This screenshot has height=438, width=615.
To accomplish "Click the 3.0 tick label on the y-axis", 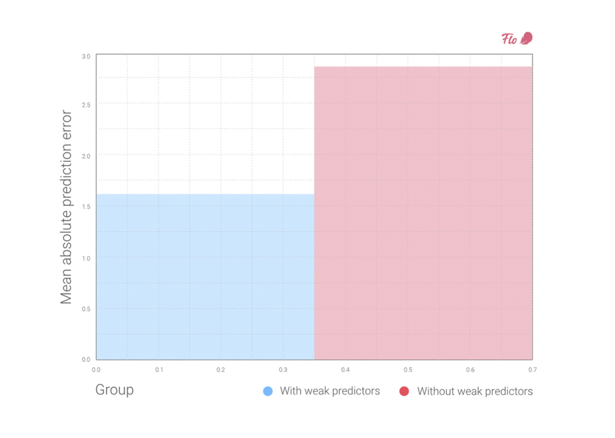I will tap(85, 57).
